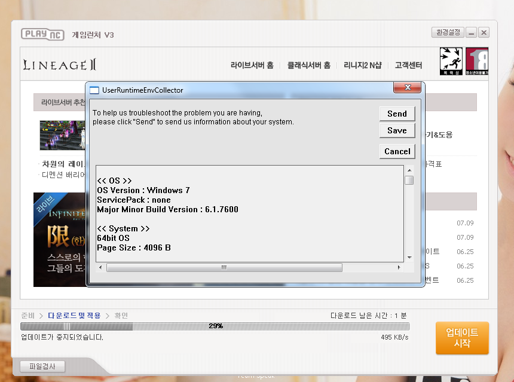Click the Page Size : 4096 B line
The width and height of the screenshot is (514, 382).
point(134,247)
